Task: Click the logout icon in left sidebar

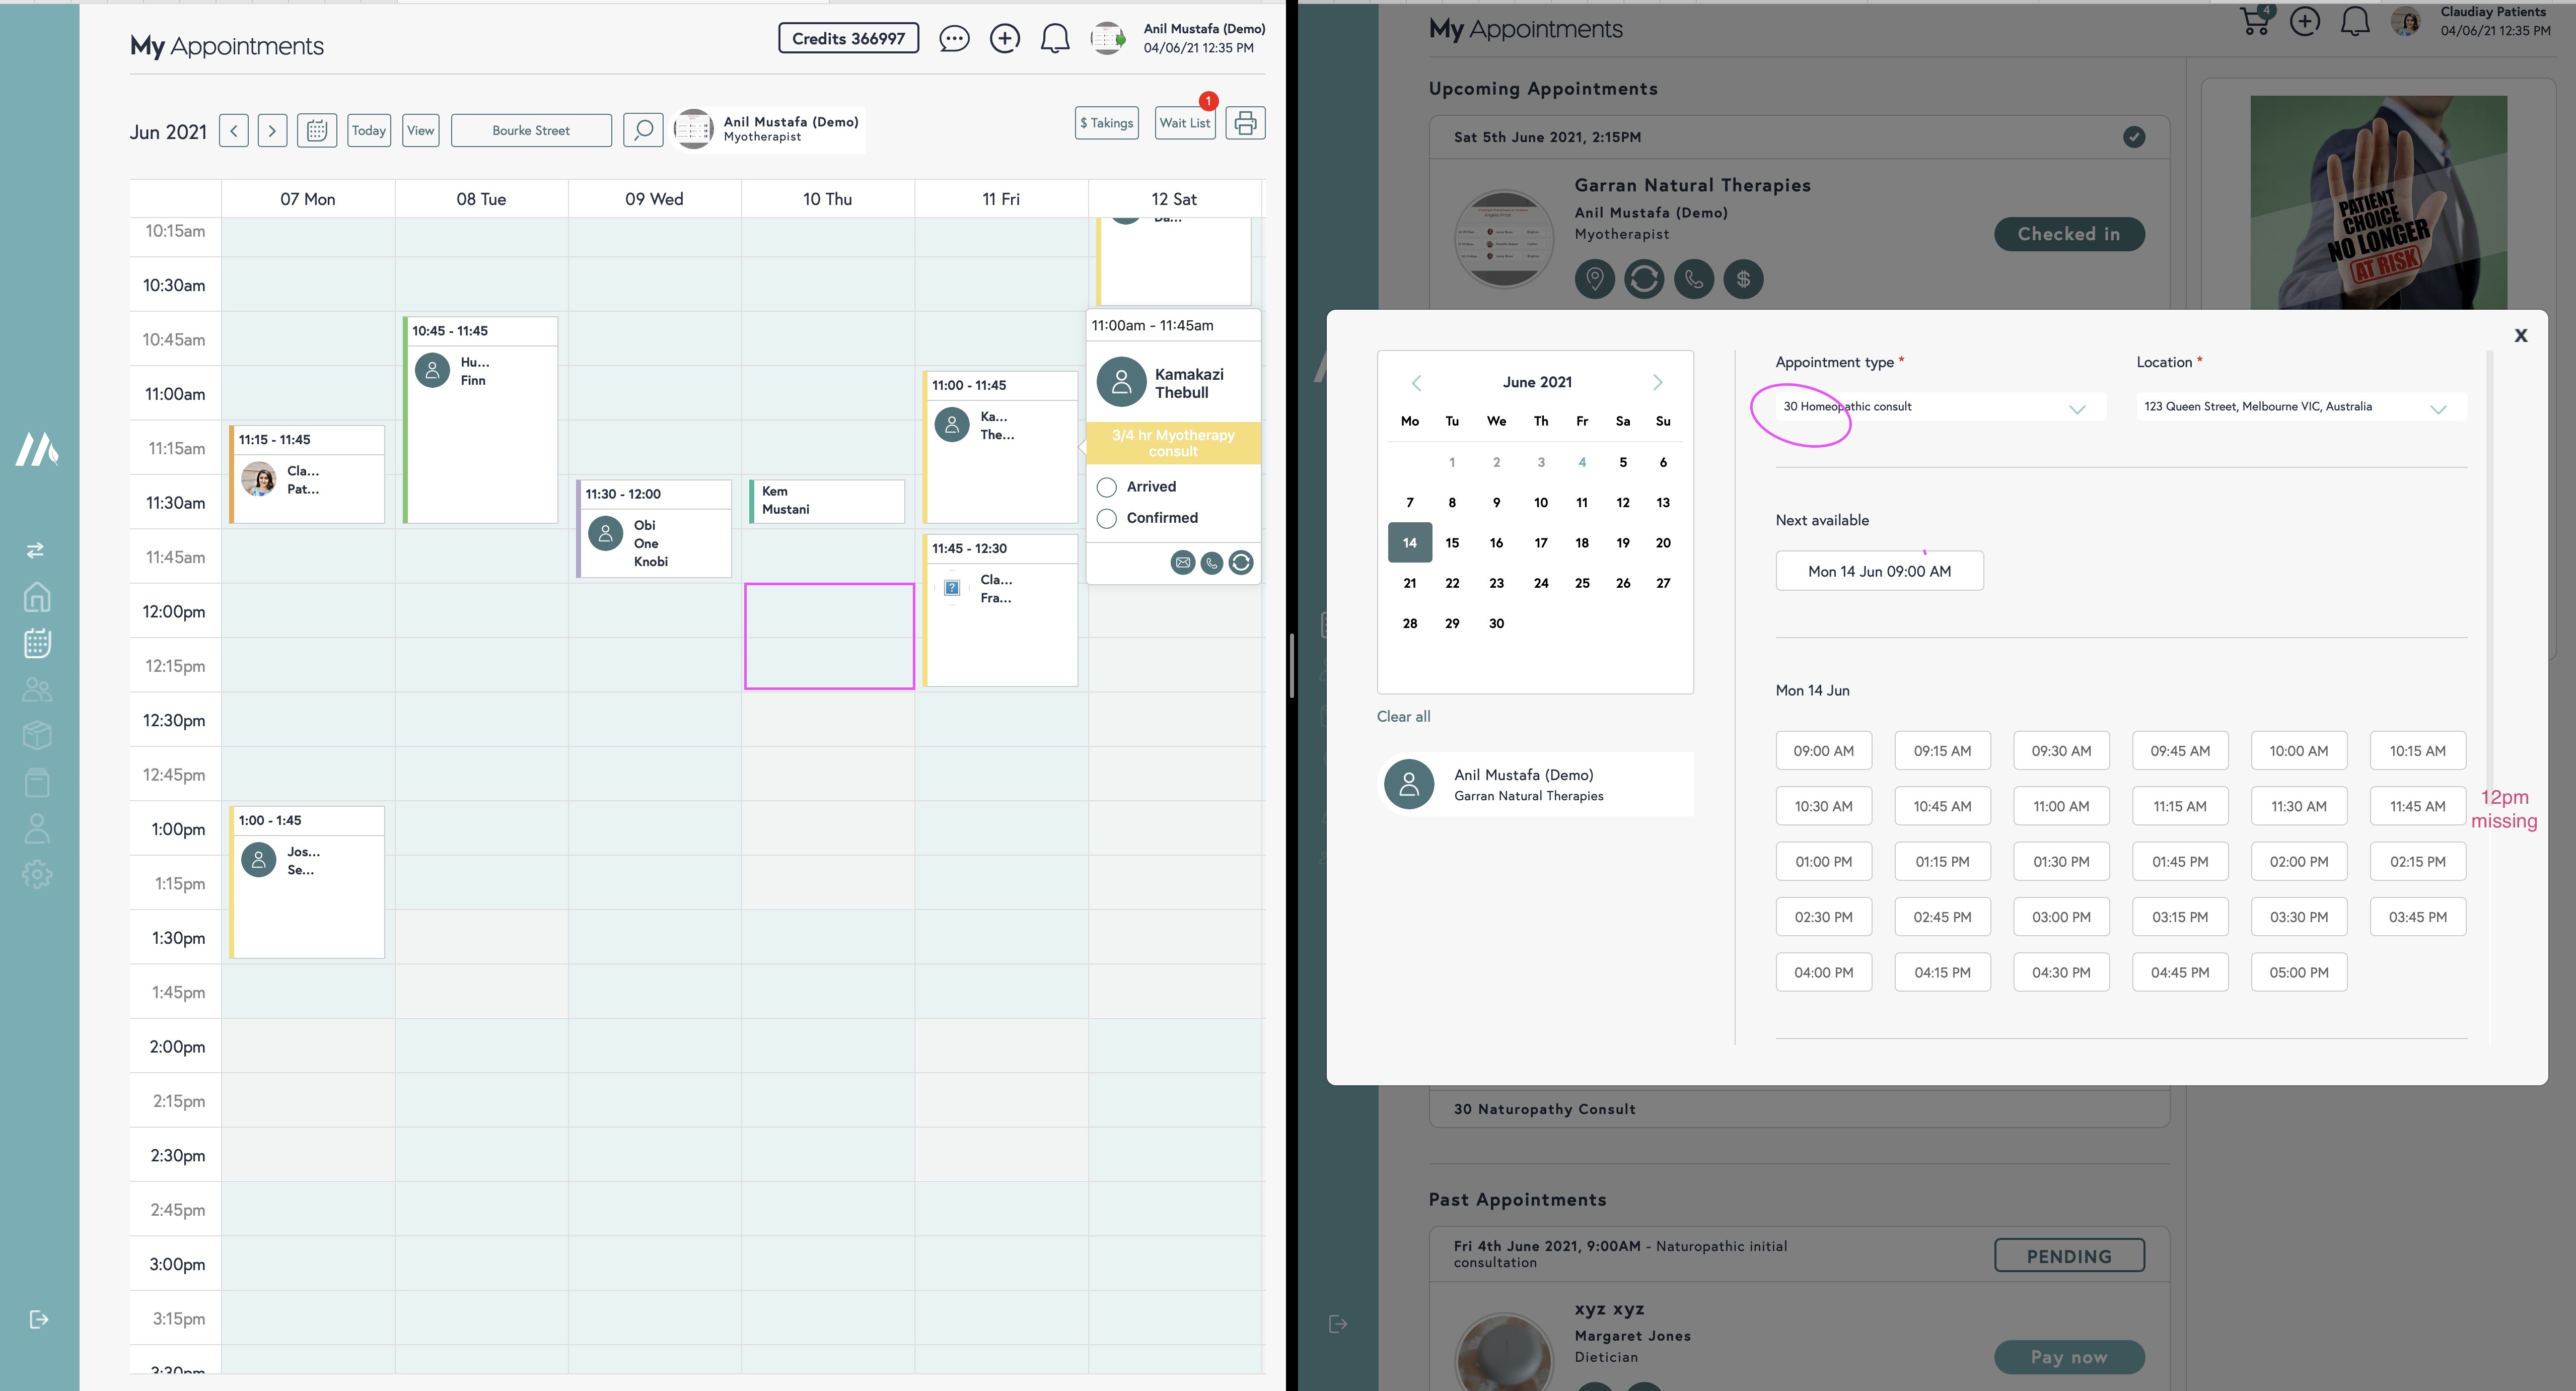Action: tap(38, 1319)
